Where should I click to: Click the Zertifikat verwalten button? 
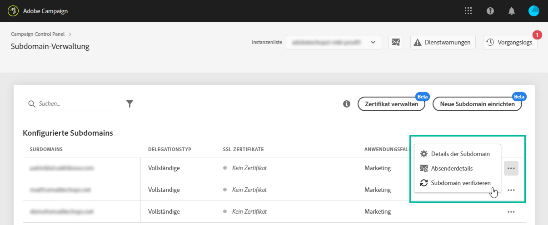pos(391,104)
